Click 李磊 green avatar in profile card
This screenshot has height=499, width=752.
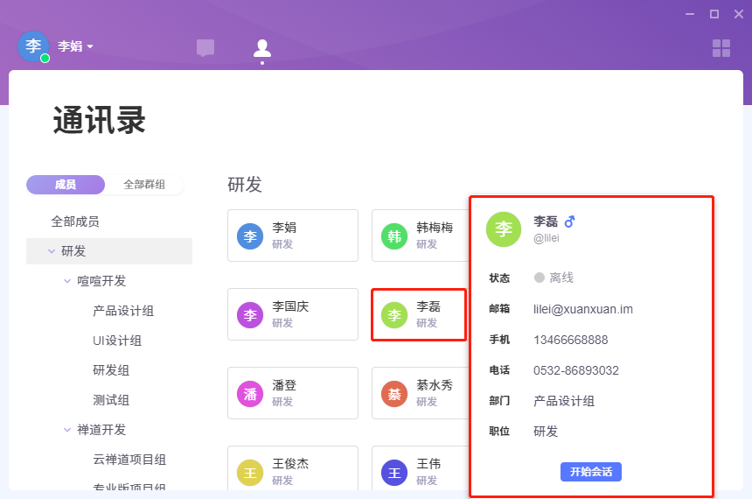(x=504, y=229)
